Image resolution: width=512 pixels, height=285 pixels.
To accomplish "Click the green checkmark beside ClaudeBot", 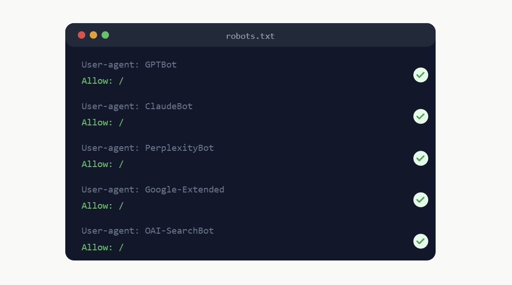I will (x=420, y=117).
